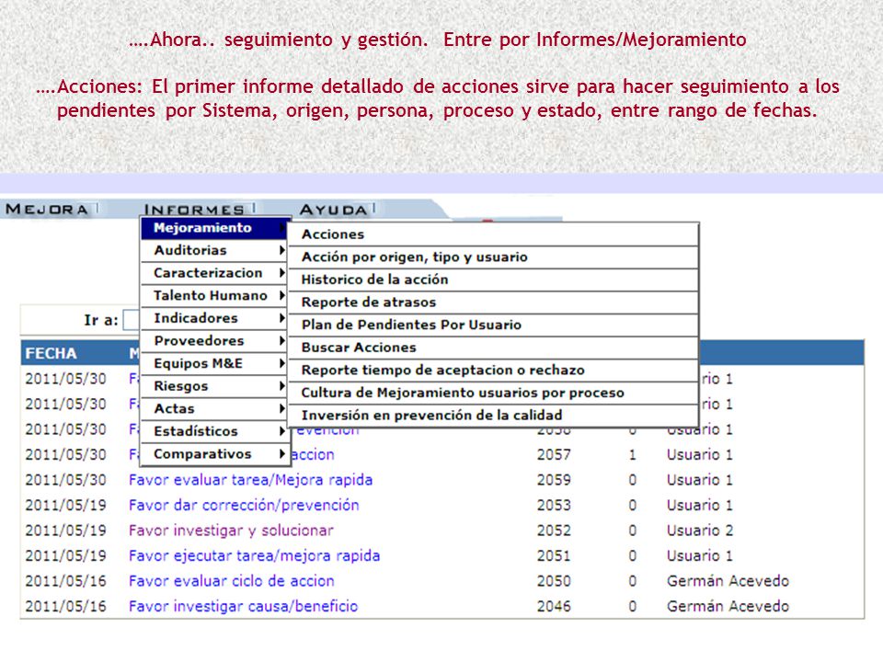This screenshot has width=883, height=662.
Task: Select Acción por origen, tipo y usuario
Action: click(x=493, y=257)
